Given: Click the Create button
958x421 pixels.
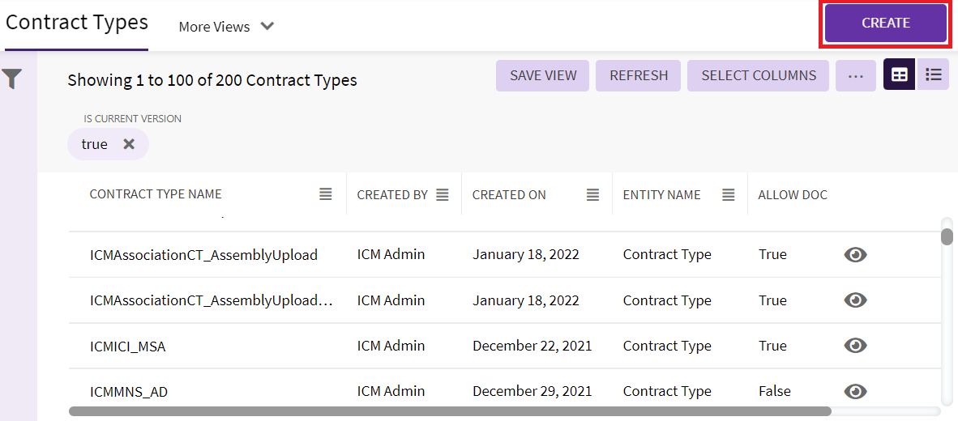Looking at the screenshot, I should (886, 23).
